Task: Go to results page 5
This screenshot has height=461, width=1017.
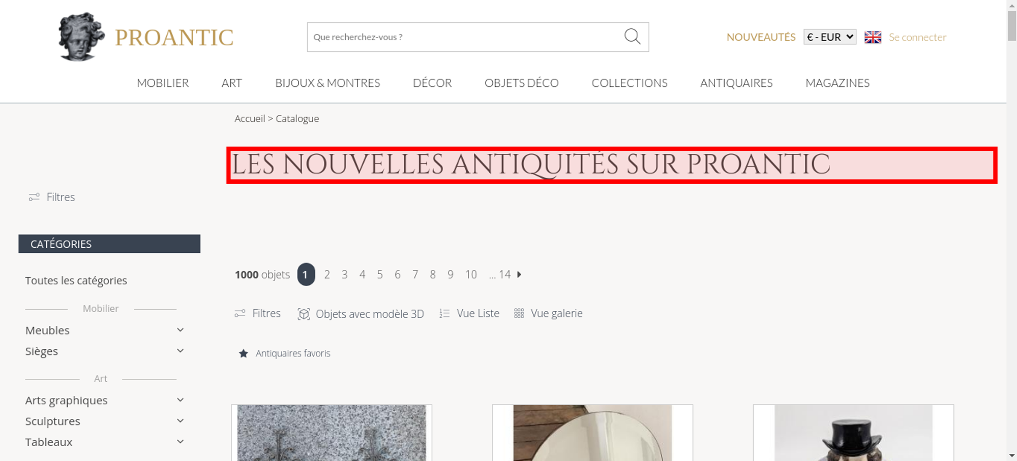Action: tap(380, 275)
